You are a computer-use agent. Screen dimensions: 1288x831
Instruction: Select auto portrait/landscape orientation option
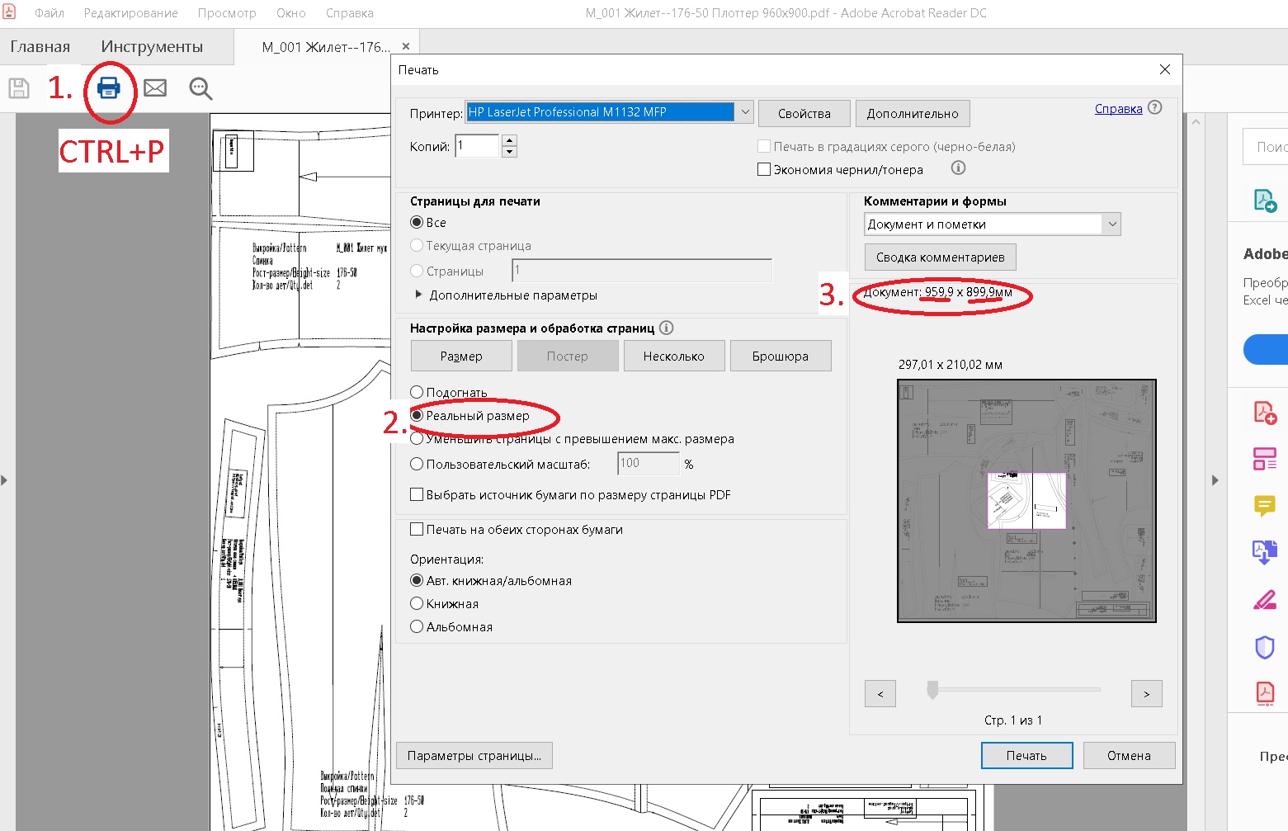(417, 580)
